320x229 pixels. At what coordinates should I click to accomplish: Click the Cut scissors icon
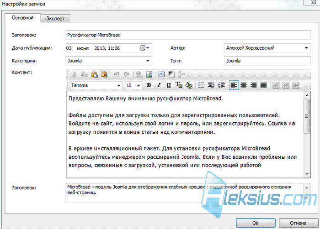point(74,74)
